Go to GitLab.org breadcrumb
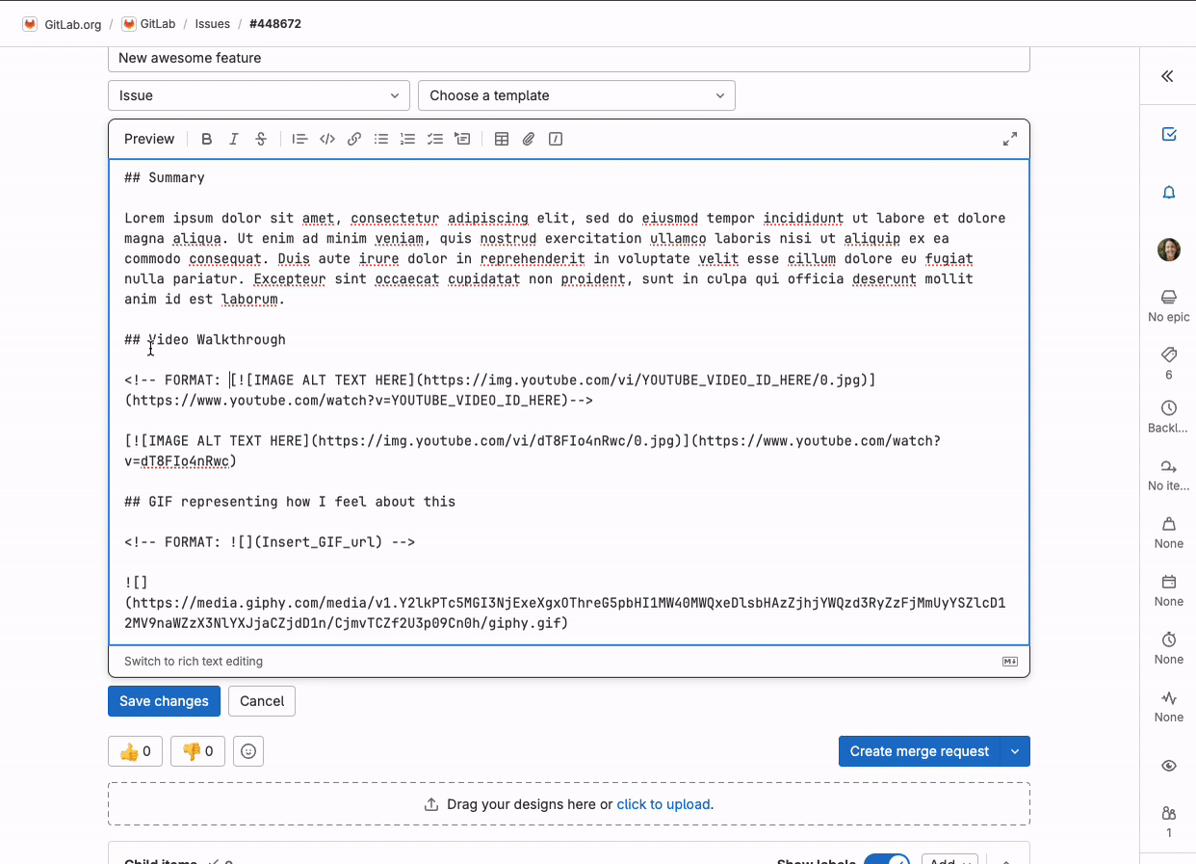Screen dimensions: 1196x864 pos(63,24)
